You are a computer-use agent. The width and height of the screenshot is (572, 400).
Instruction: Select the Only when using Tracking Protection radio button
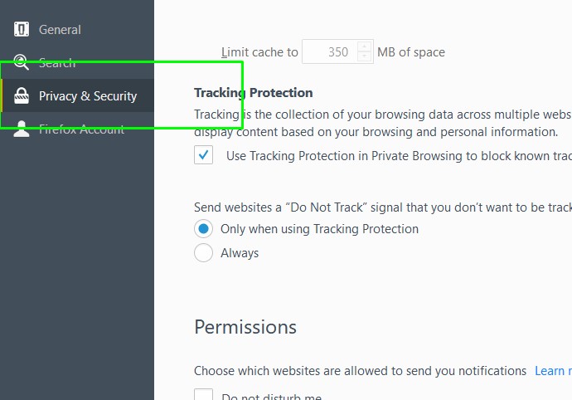(x=203, y=229)
